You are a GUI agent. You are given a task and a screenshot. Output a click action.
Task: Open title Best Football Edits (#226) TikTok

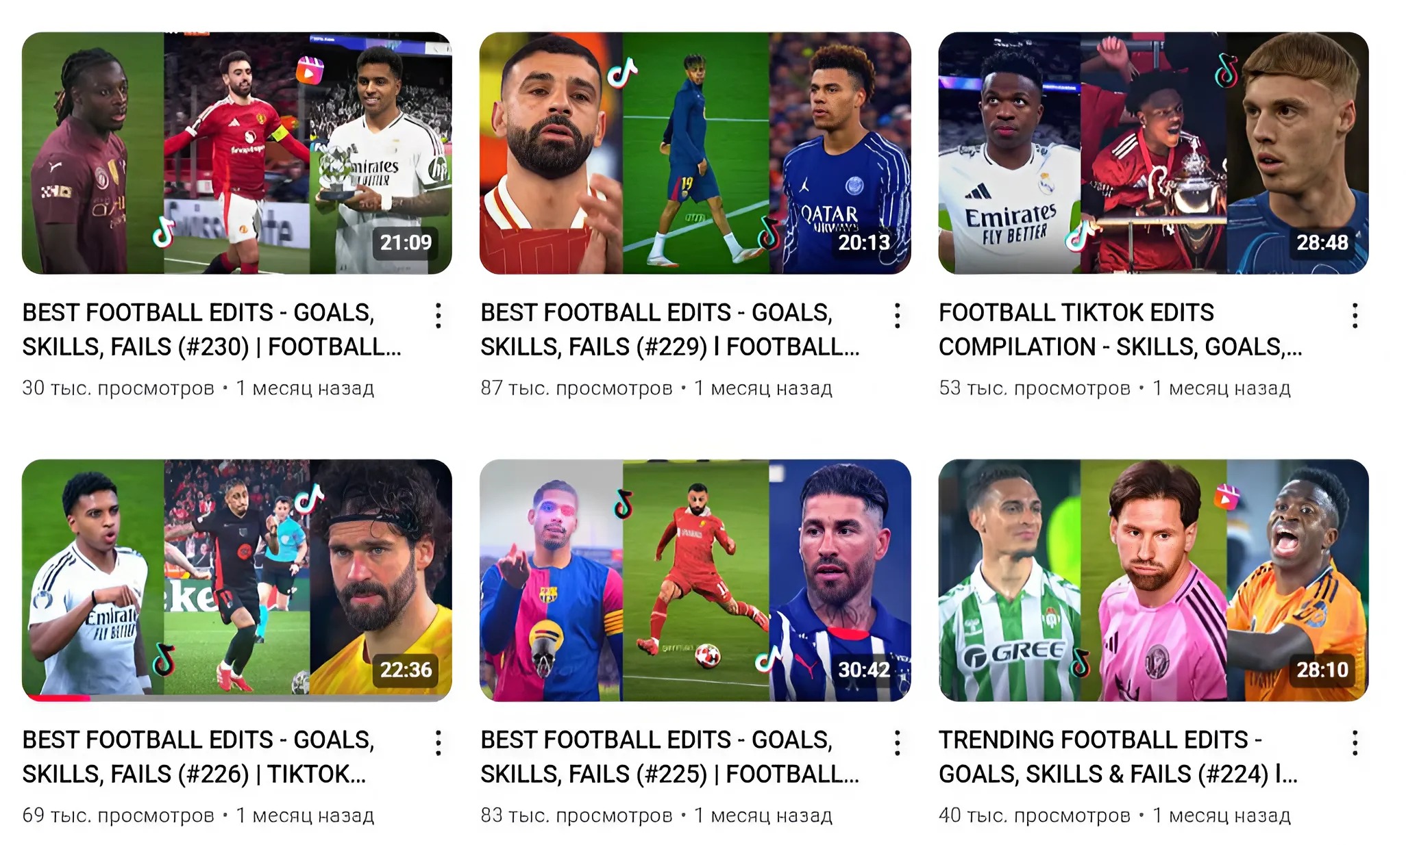click(199, 757)
